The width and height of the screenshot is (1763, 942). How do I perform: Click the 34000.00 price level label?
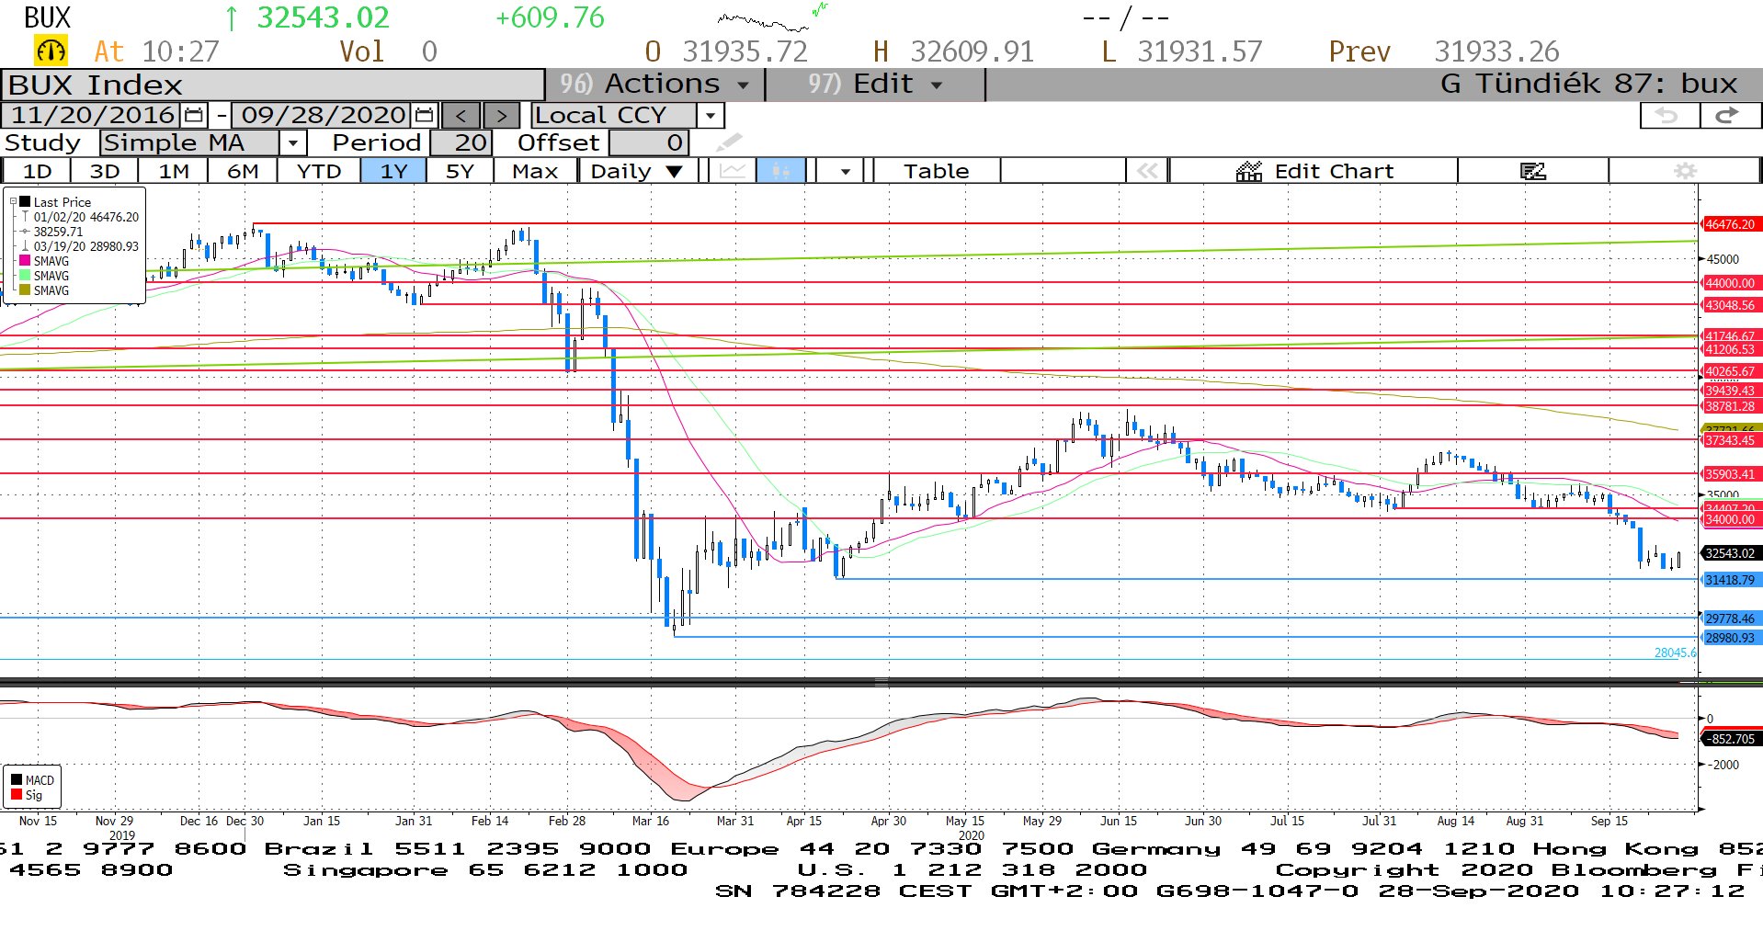[1730, 519]
